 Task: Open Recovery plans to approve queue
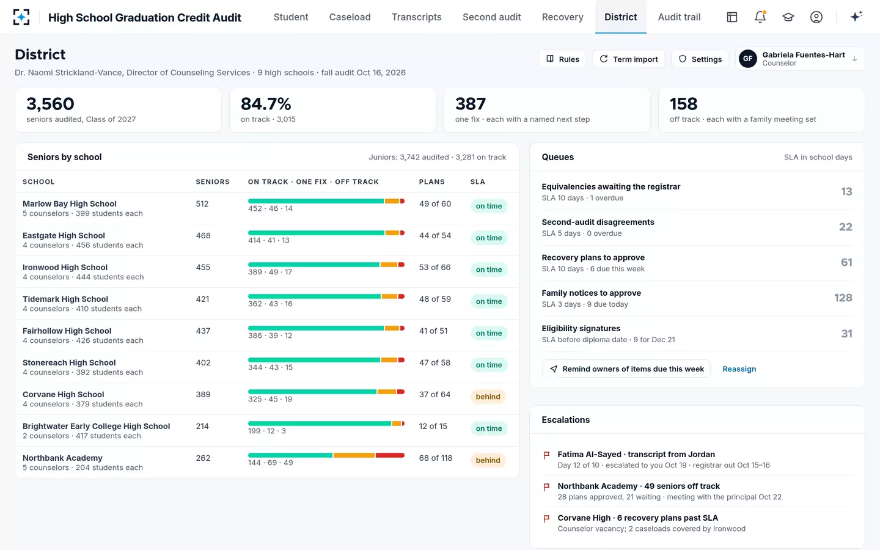coord(697,263)
